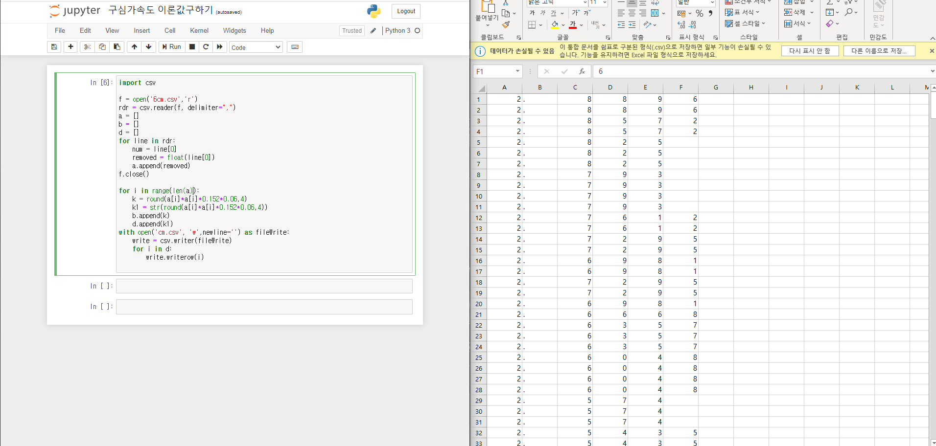Viewport: 936px width, 446px height.
Task: Move the selected cell down
Action: tap(149, 47)
